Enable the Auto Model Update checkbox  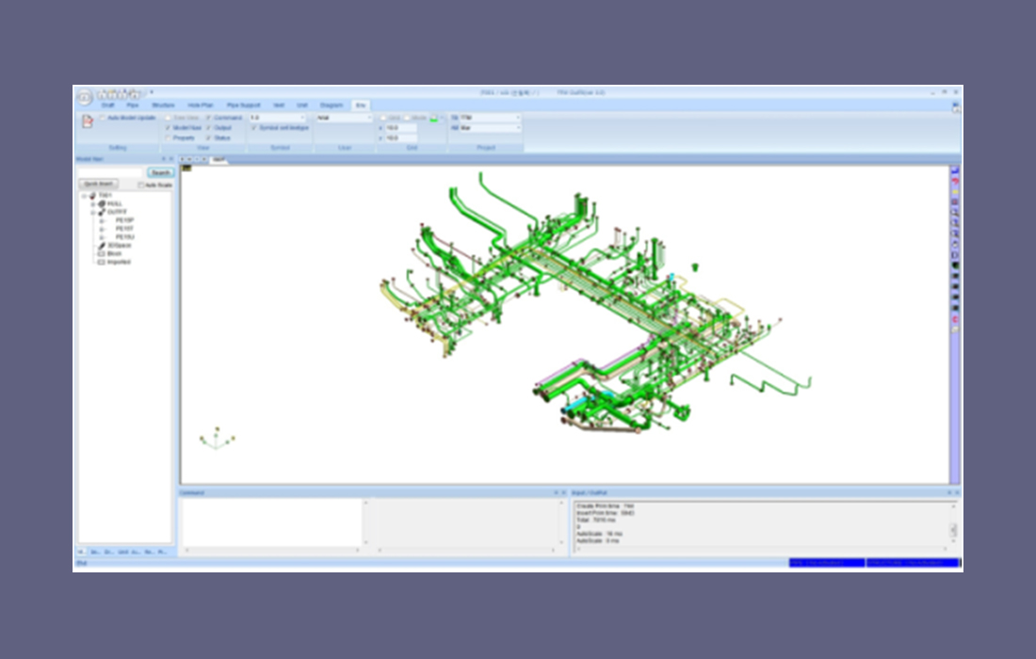[x=103, y=118]
